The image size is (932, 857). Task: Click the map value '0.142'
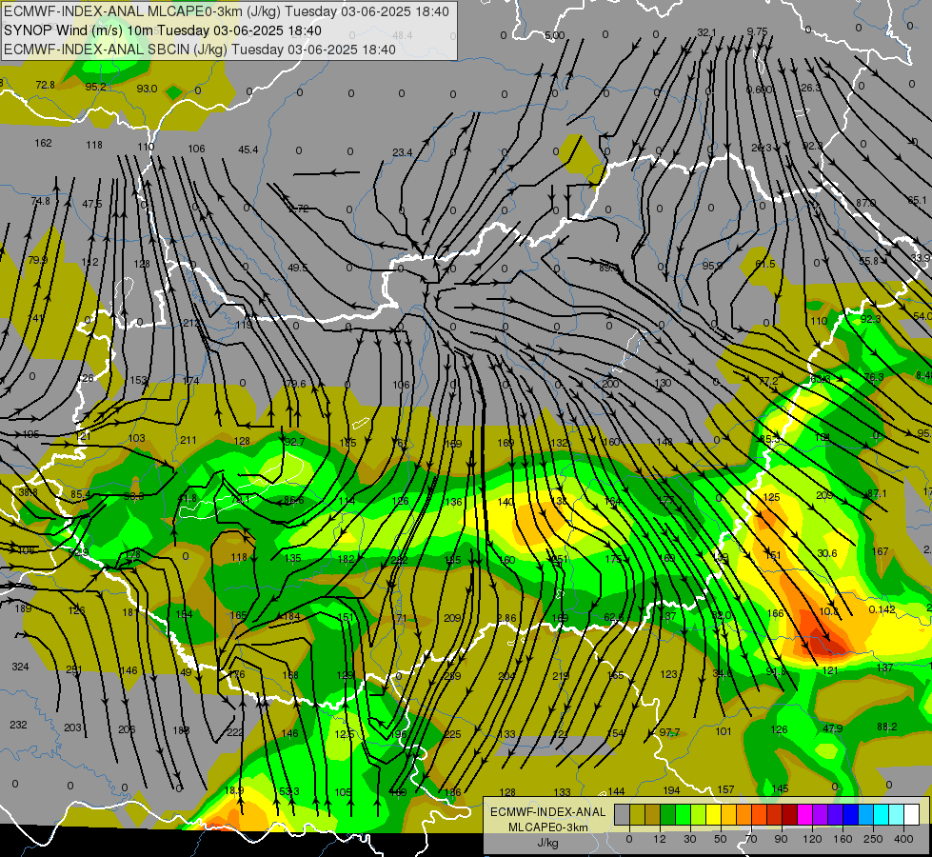pyautogui.click(x=882, y=609)
